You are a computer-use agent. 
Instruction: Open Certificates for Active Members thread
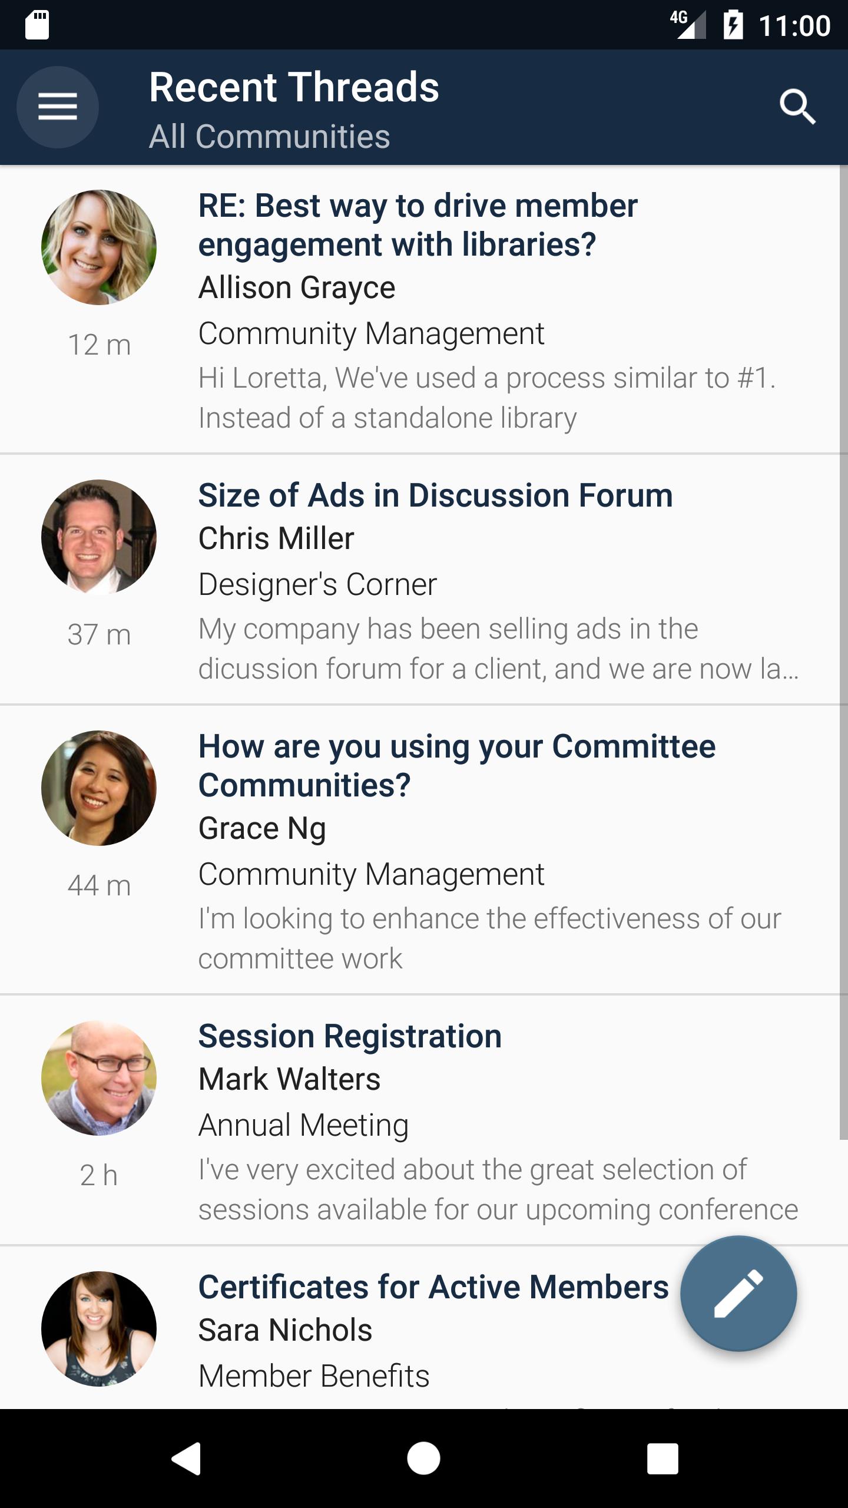pyautogui.click(x=433, y=1287)
